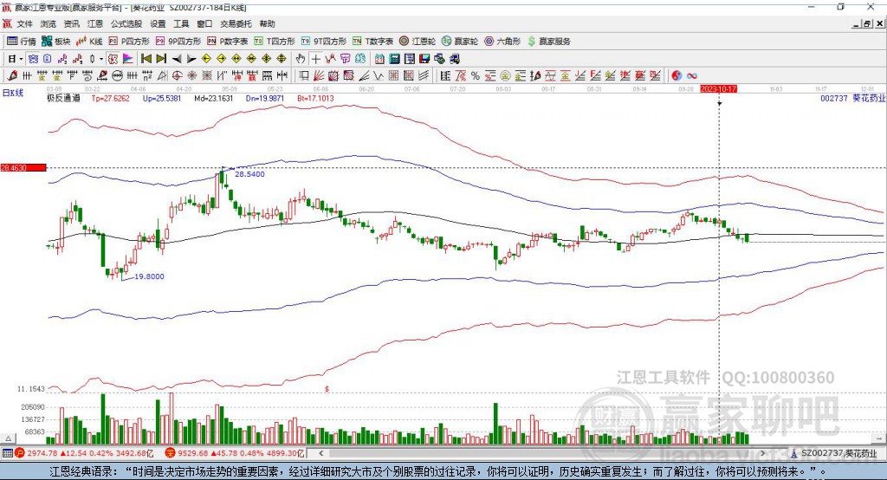Click the Up=25.5381 indicator value
The height and width of the screenshot is (480, 887).
(162, 98)
